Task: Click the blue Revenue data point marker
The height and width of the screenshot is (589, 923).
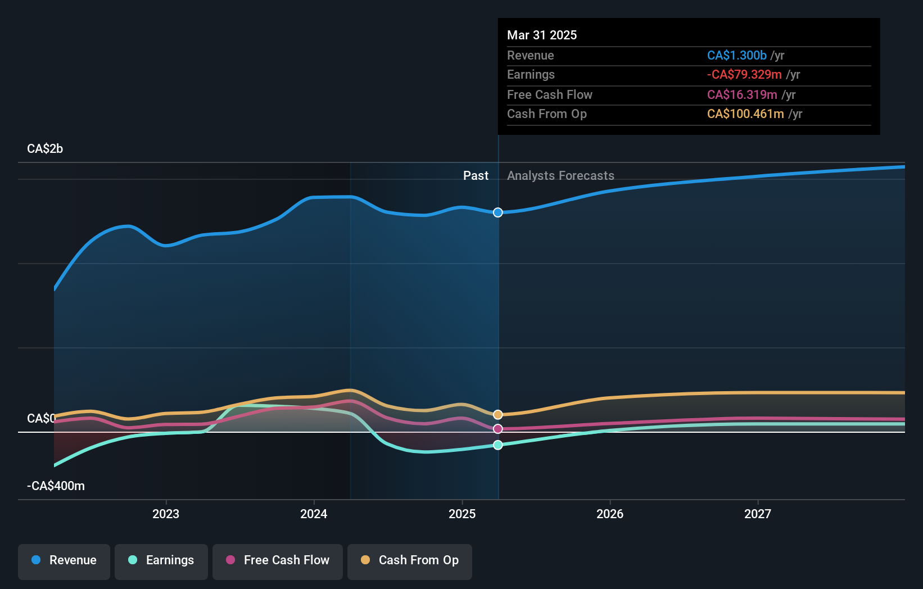Action: 498,212
